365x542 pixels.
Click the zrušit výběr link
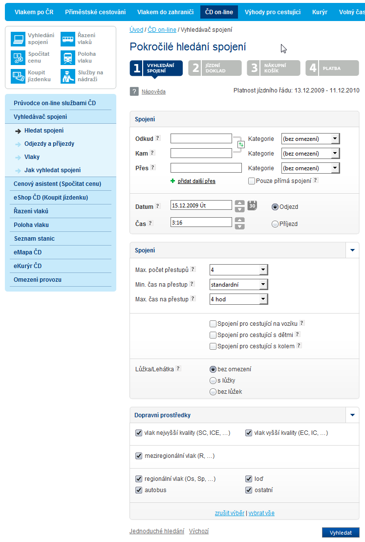point(229,513)
